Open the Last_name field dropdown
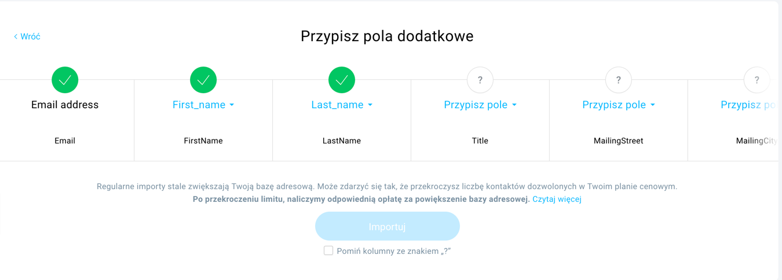This screenshot has width=782, height=280. 342,105
